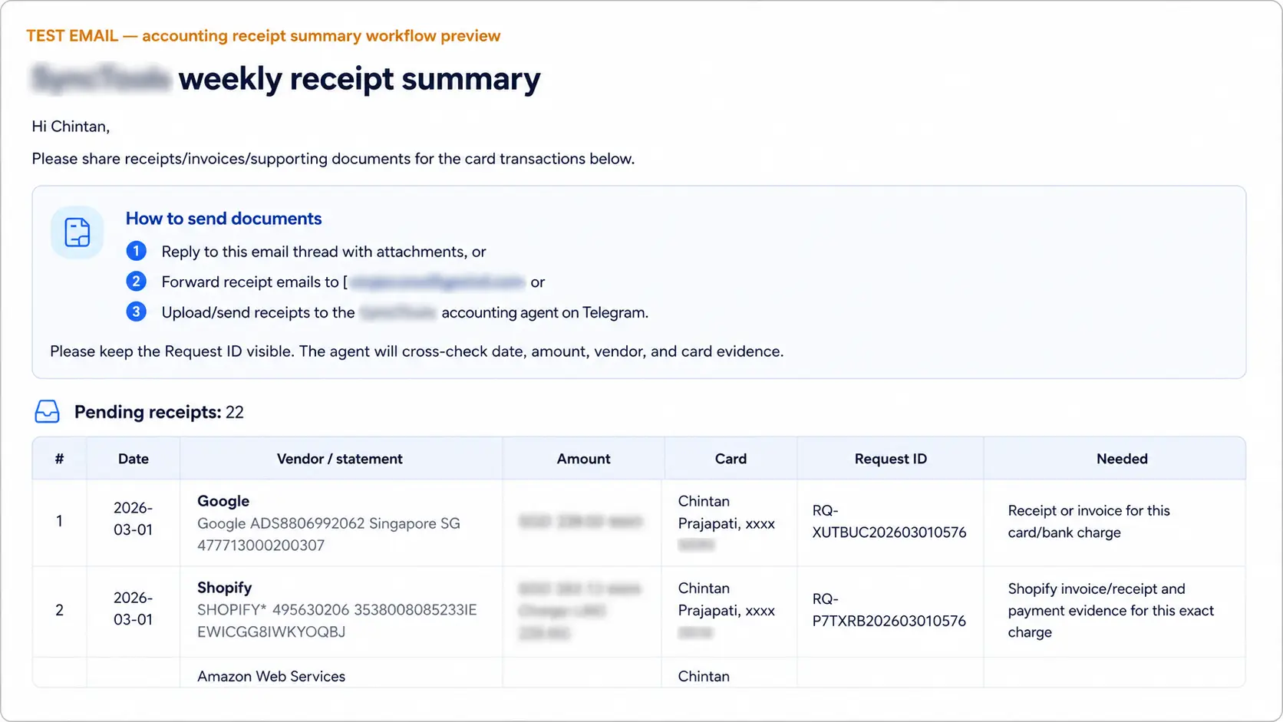Click the 'How to send documents' heading
1283x722 pixels.
223,219
